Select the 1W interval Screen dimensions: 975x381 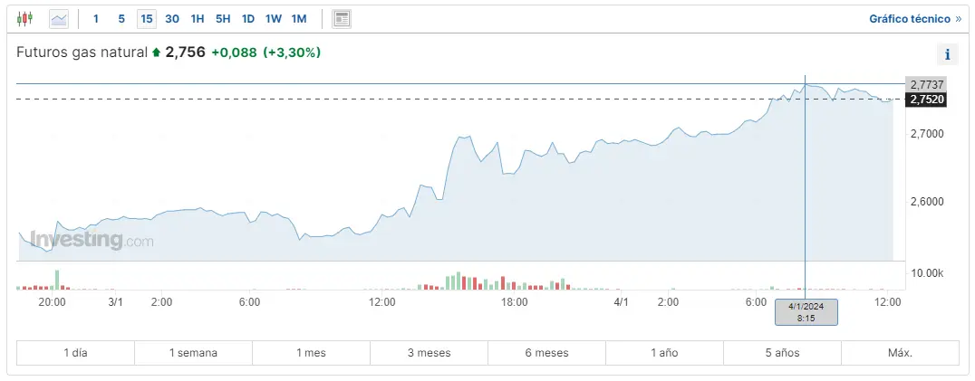pos(274,18)
